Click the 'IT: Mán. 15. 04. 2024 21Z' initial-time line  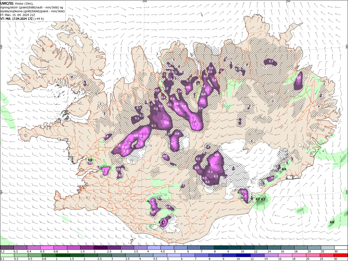tap(18, 15)
